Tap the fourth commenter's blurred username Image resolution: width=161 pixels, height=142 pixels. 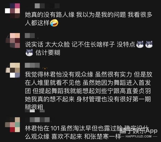(x=40, y=120)
